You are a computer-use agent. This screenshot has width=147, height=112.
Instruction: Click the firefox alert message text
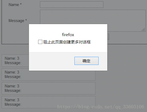[68, 35]
